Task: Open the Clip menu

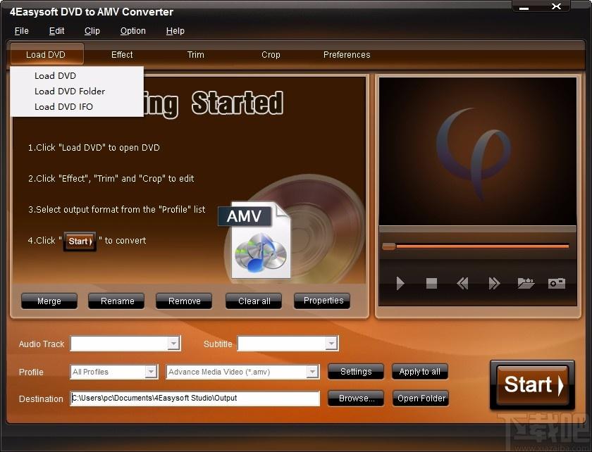Action: (92, 31)
